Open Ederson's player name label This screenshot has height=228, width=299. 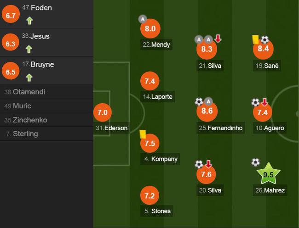pyautogui.click(x=112, y=128)
